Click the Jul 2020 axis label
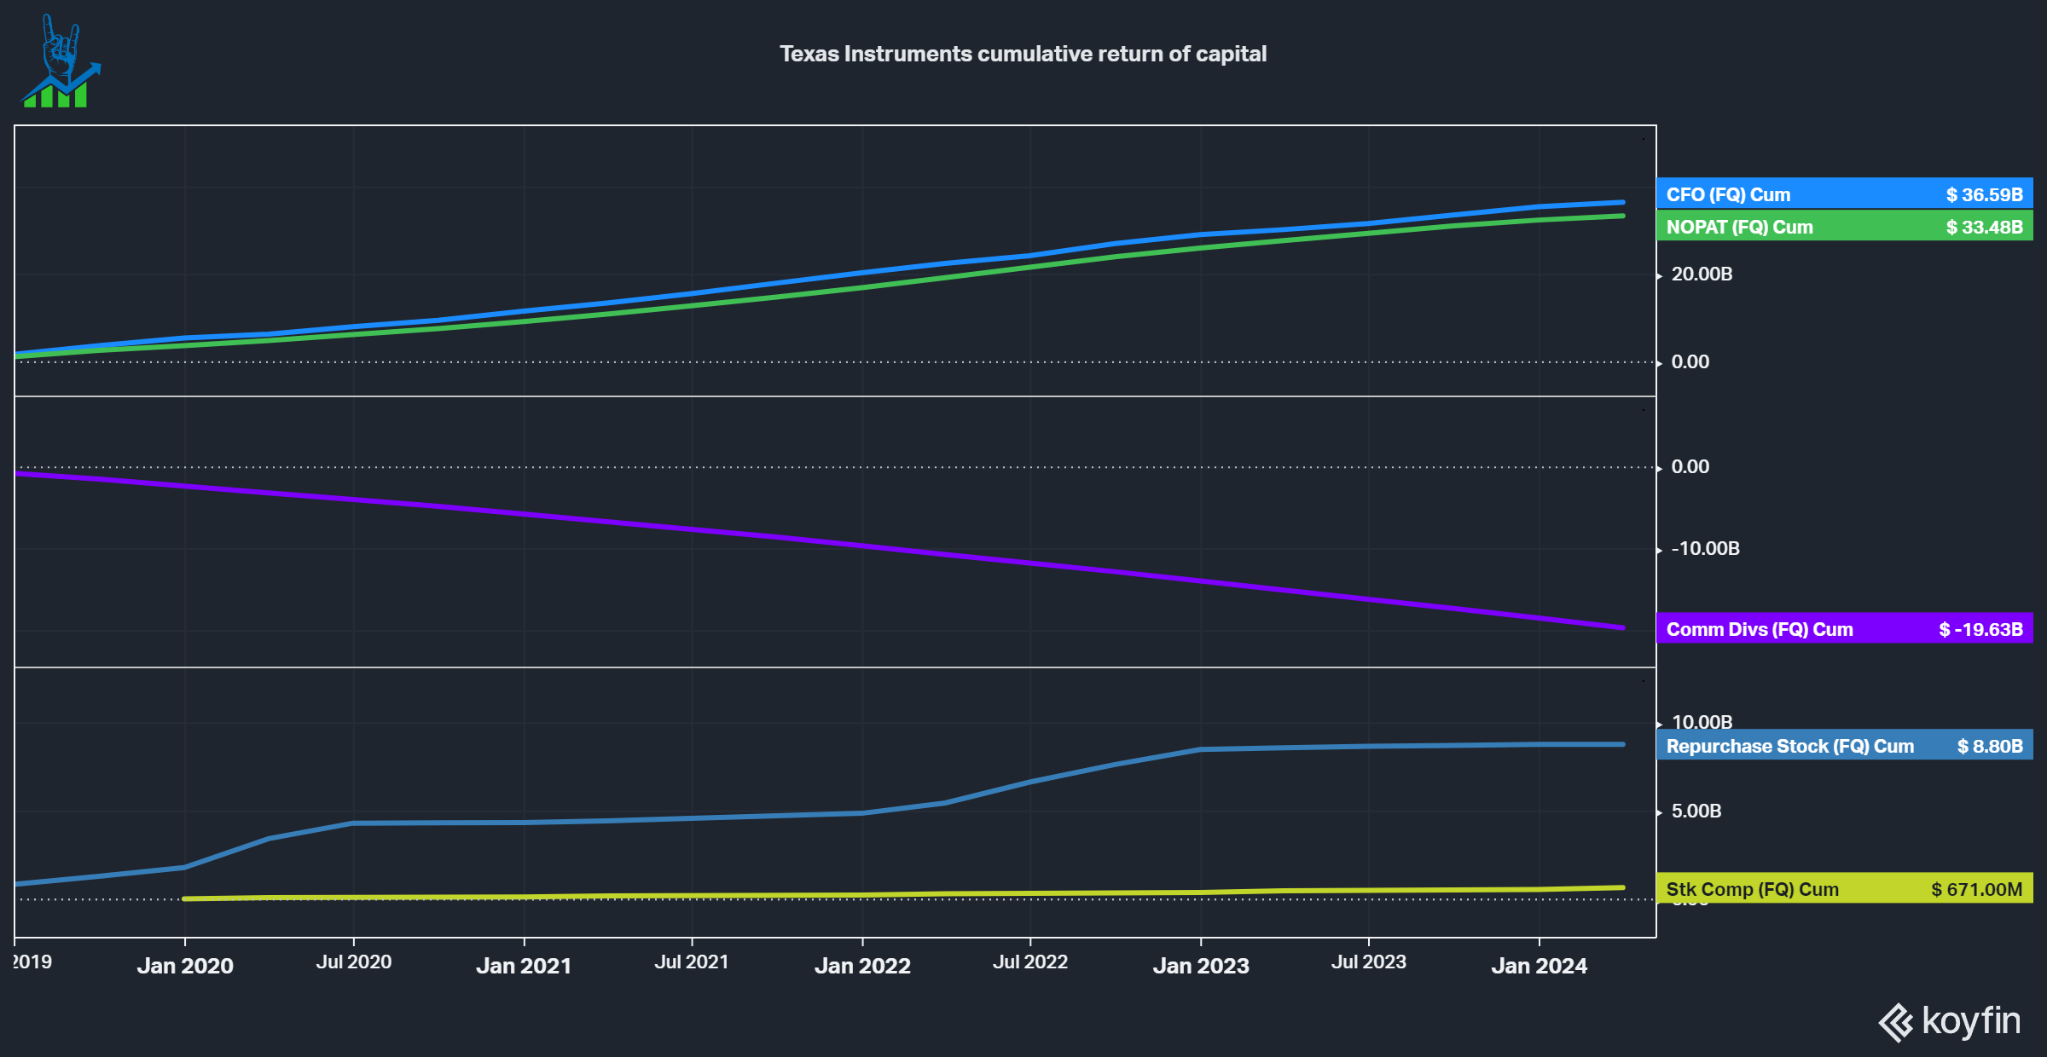This screenshot has width=2047, height=1057. 354,962
